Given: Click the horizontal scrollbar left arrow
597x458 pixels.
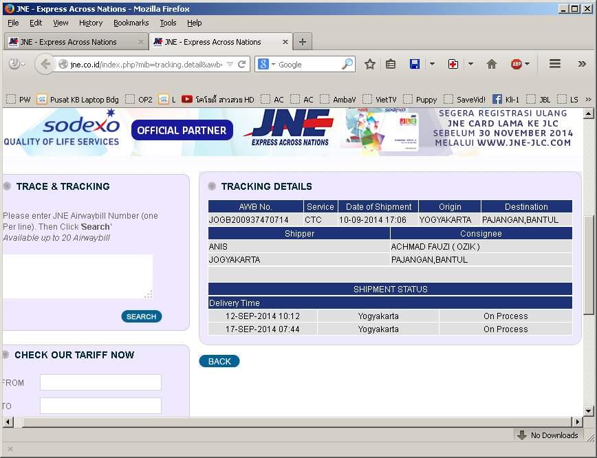Looking at the screenshot, I should pyautogui.click(x=8, y=422).
